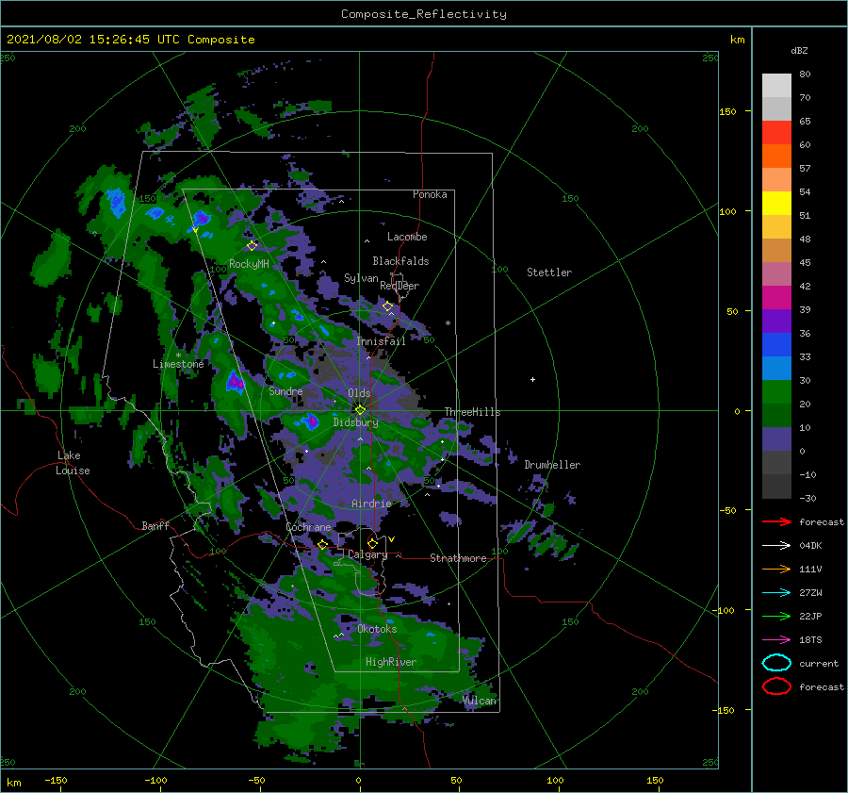Click the 18TS legend text

(x=810, y=640)
